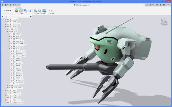This screenshot has width=172, height=107.
Task: Open the 設定 panel dropdown
Action: 23,14
